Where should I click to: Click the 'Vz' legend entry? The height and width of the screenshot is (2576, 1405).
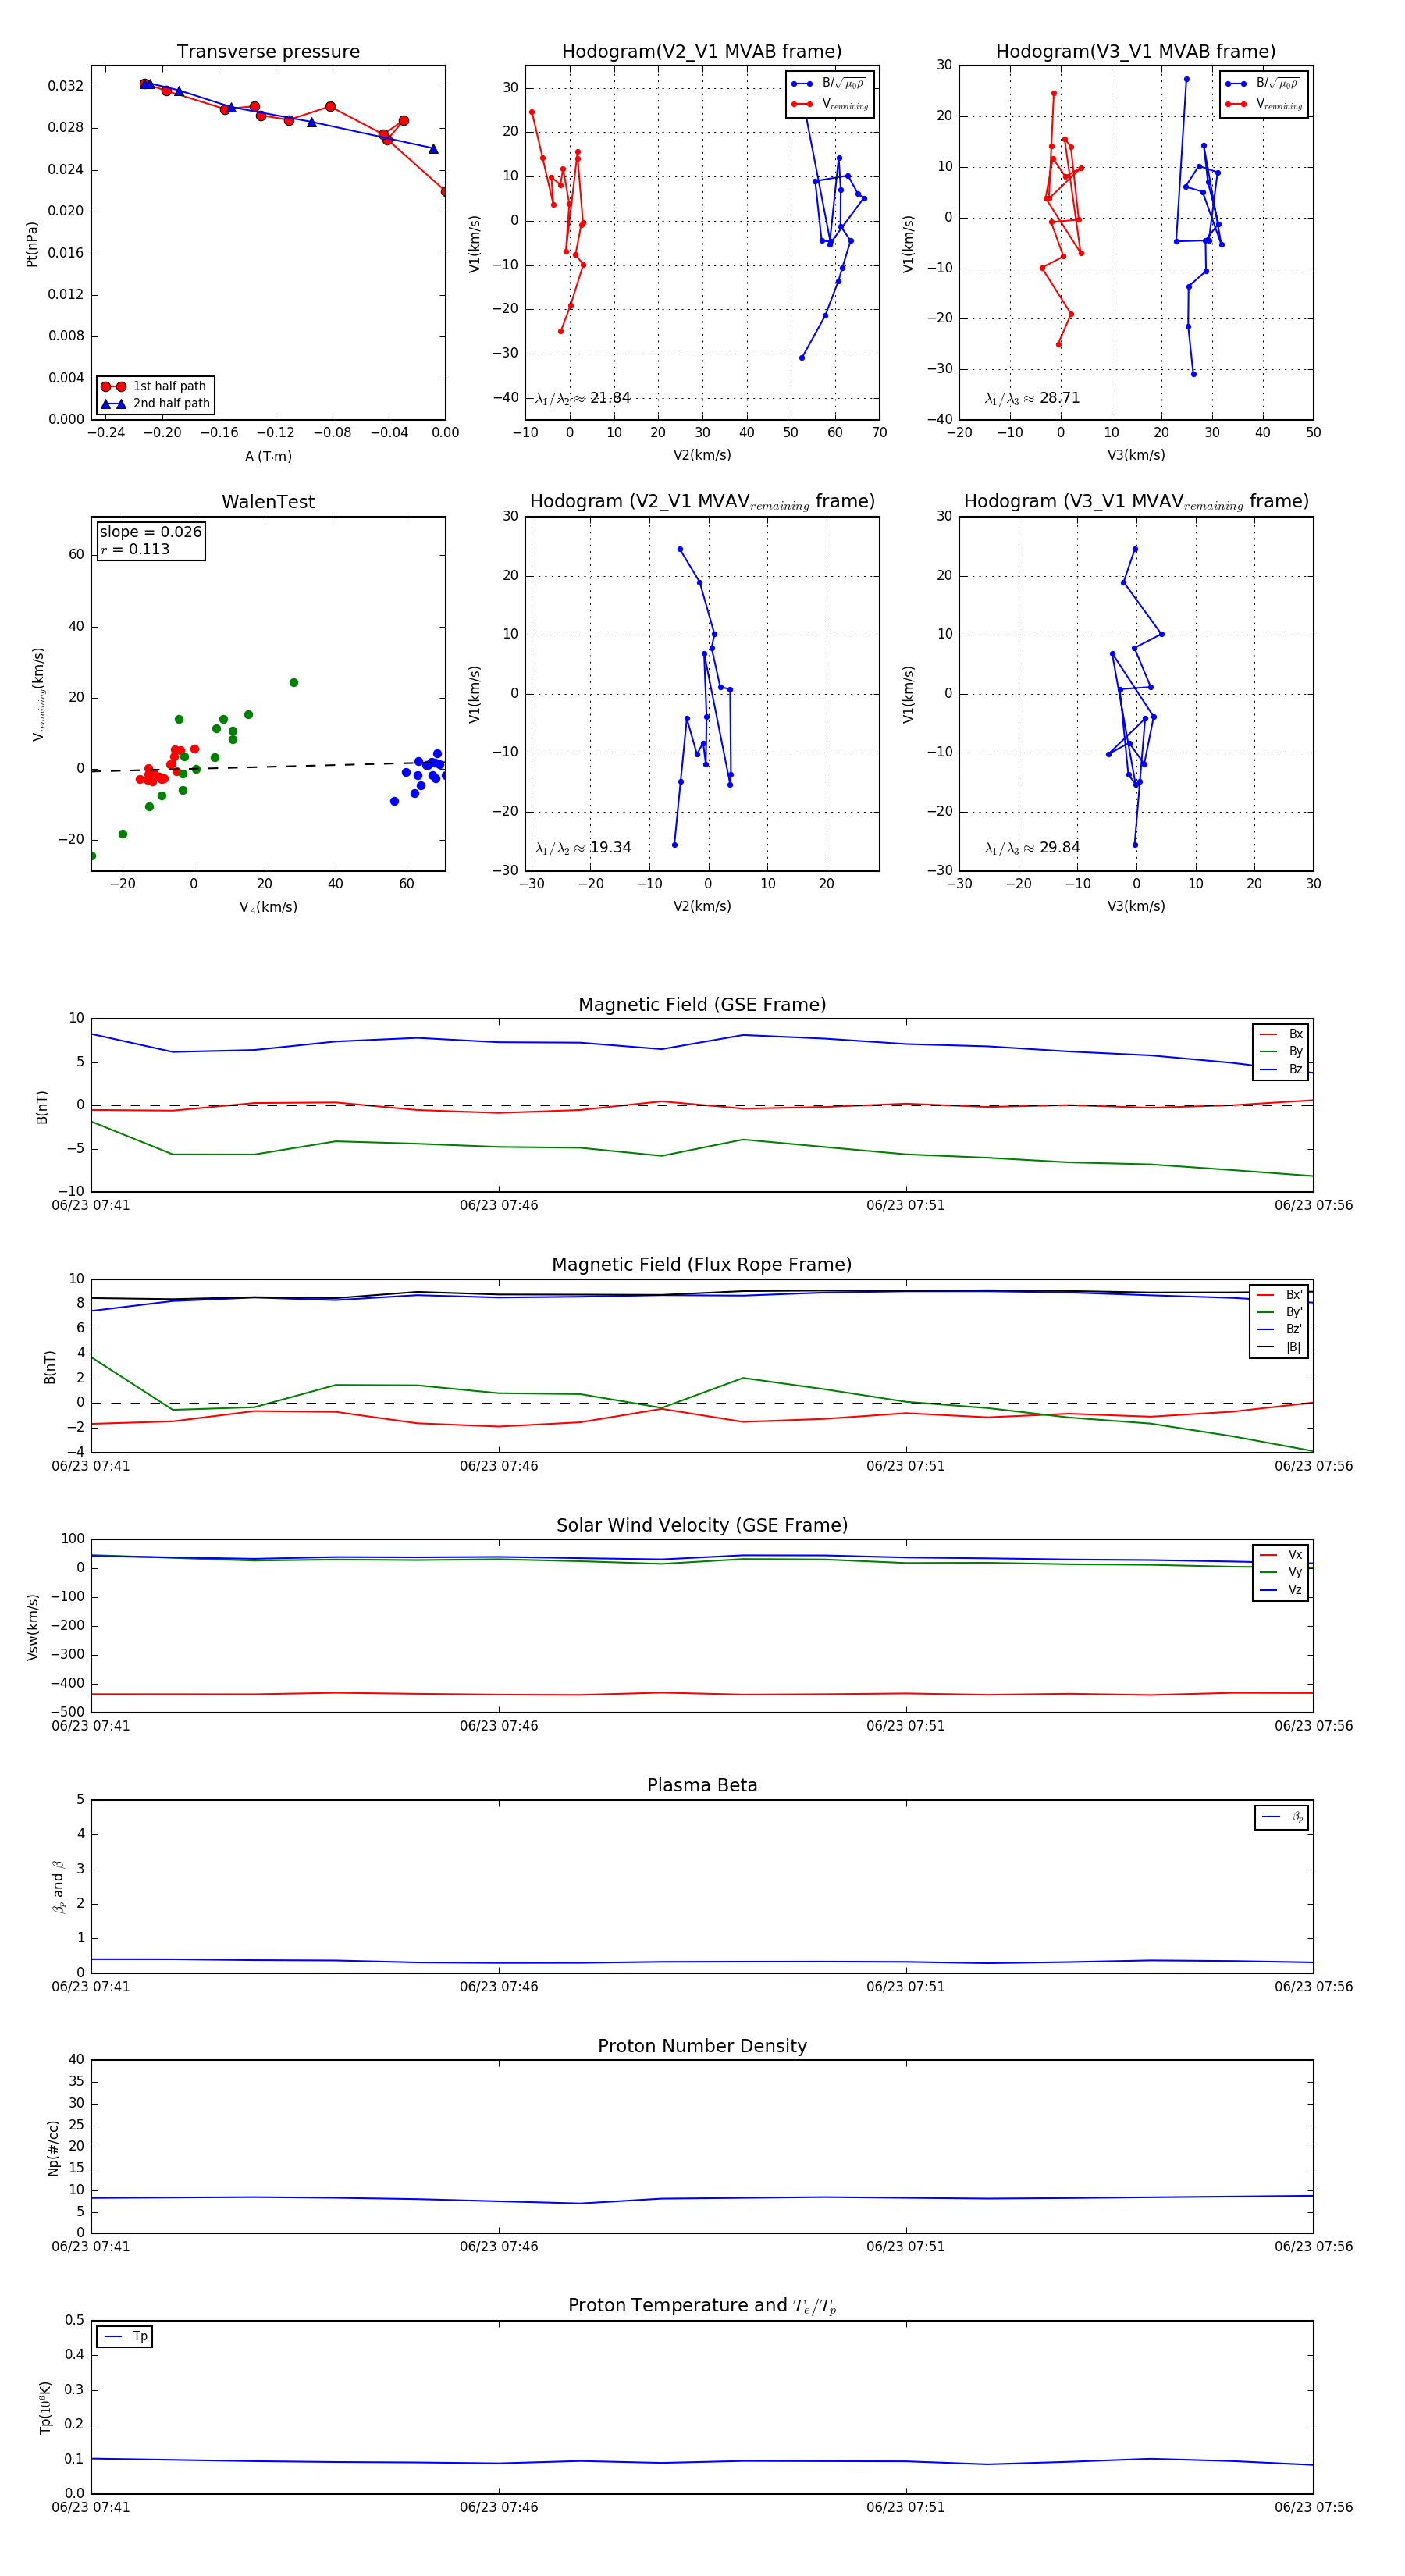(x=1281, y=1590)
